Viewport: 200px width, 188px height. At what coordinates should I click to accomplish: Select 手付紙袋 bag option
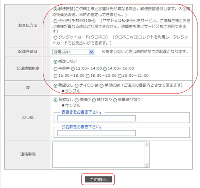pyautogui.click(x=102, y=86)
